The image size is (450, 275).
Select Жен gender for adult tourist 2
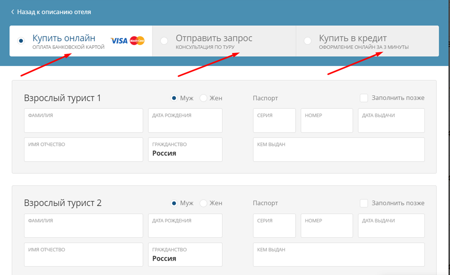pos(203,203)
